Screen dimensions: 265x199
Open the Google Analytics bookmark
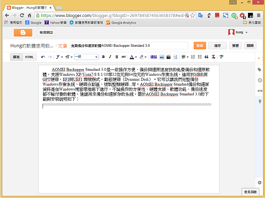point(121,22)
